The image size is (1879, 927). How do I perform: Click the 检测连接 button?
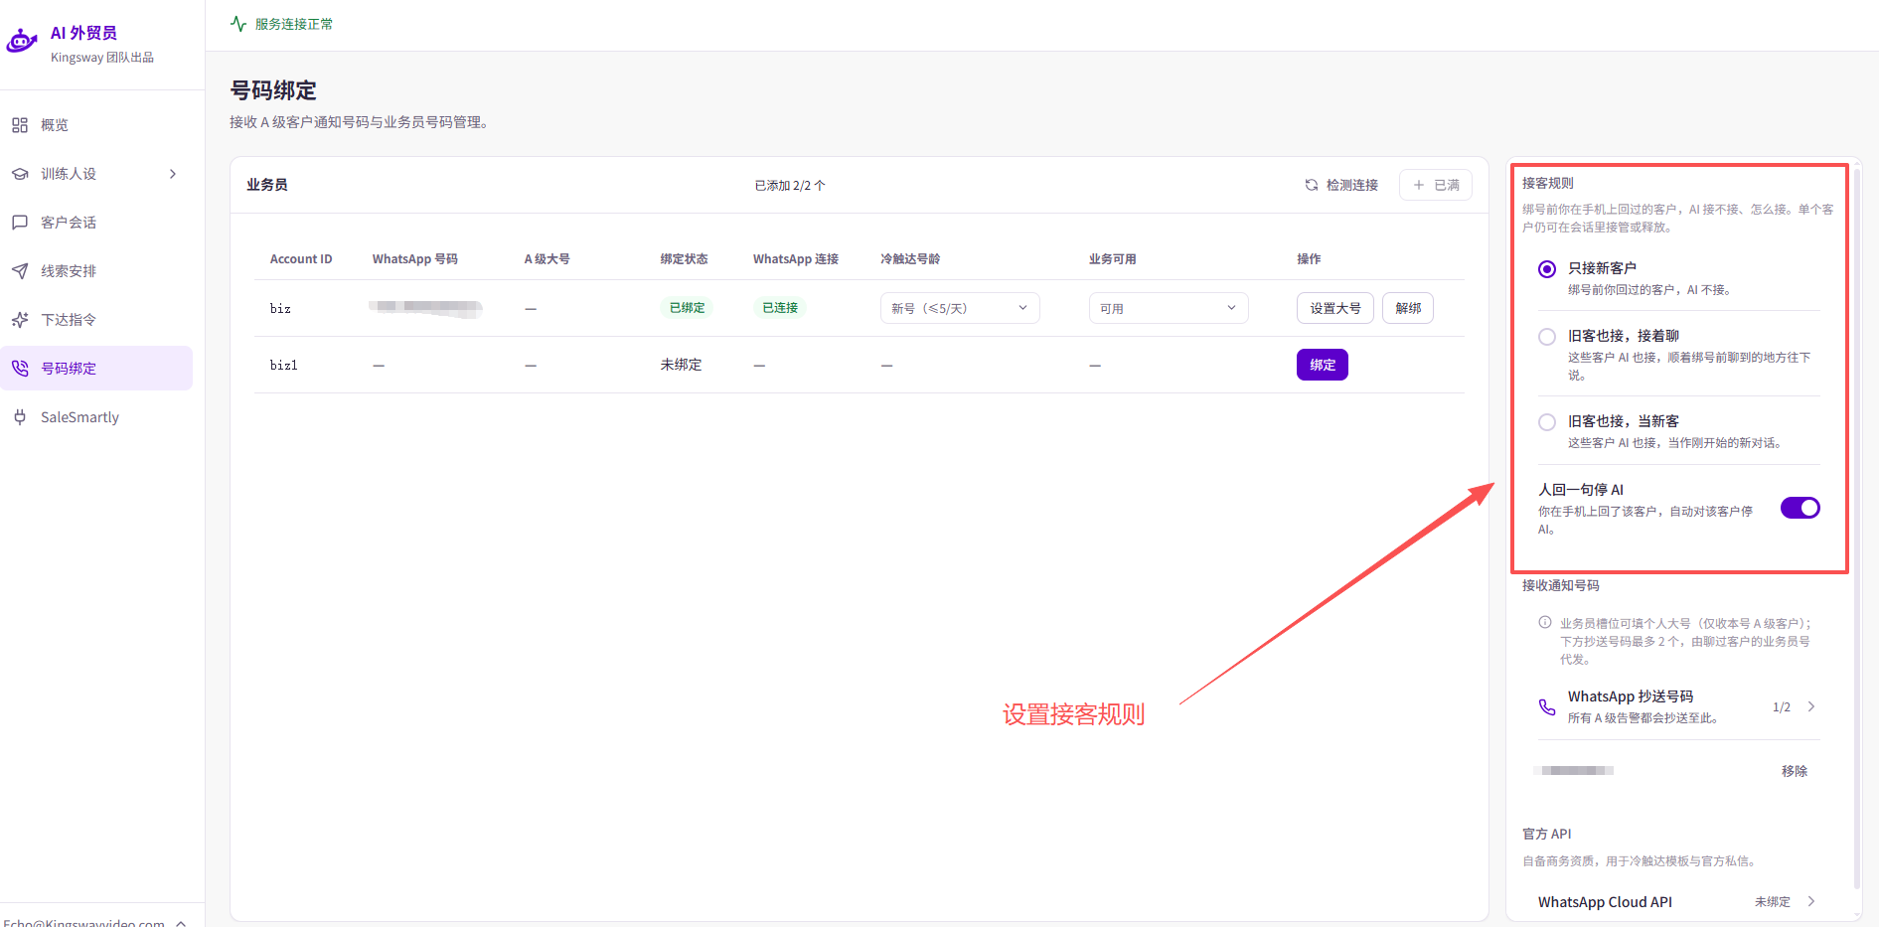click(x=1341, y=185)
